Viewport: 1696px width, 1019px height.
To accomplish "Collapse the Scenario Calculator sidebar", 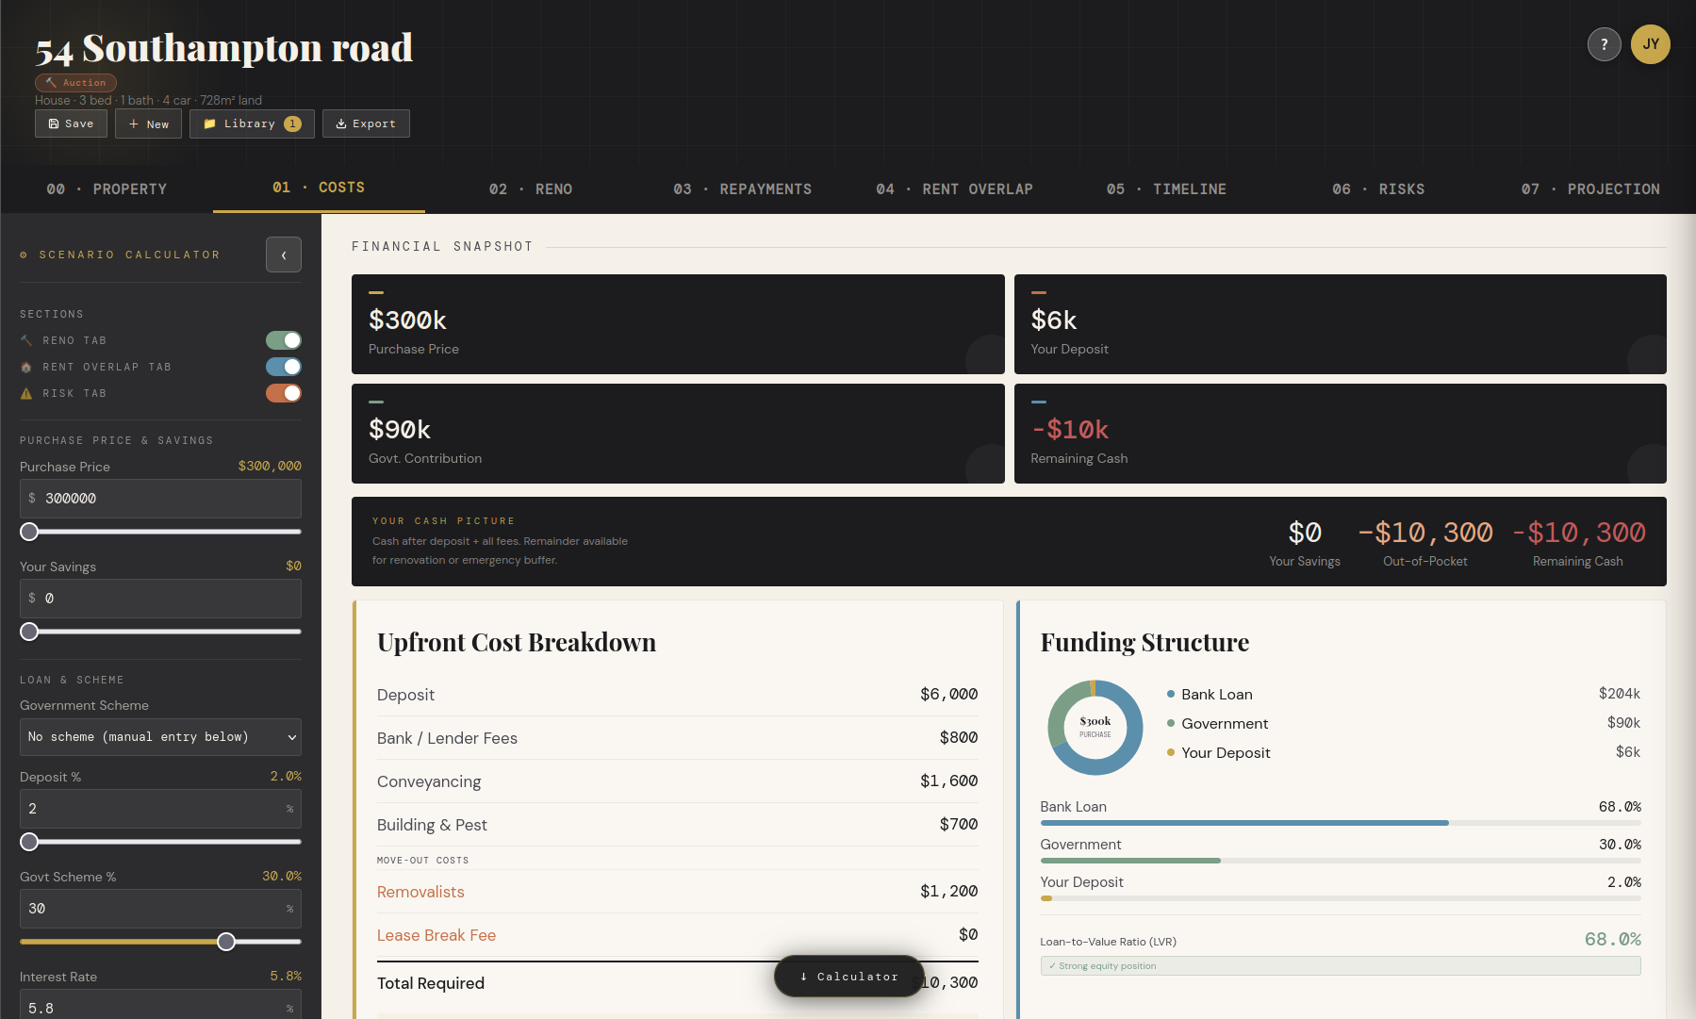I will (x=283, y=255).
